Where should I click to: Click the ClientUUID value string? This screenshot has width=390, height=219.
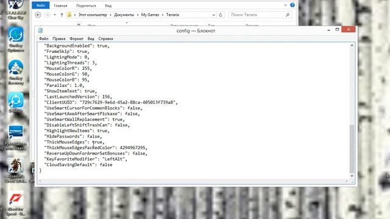(127, 102)
